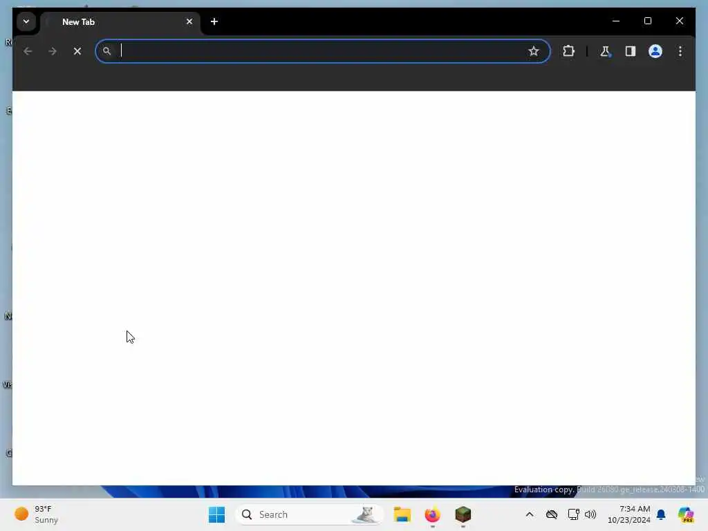The image size is (708, 531).
Task: Open the Extensions puzzle icon
Action: (x=568, y=51)
